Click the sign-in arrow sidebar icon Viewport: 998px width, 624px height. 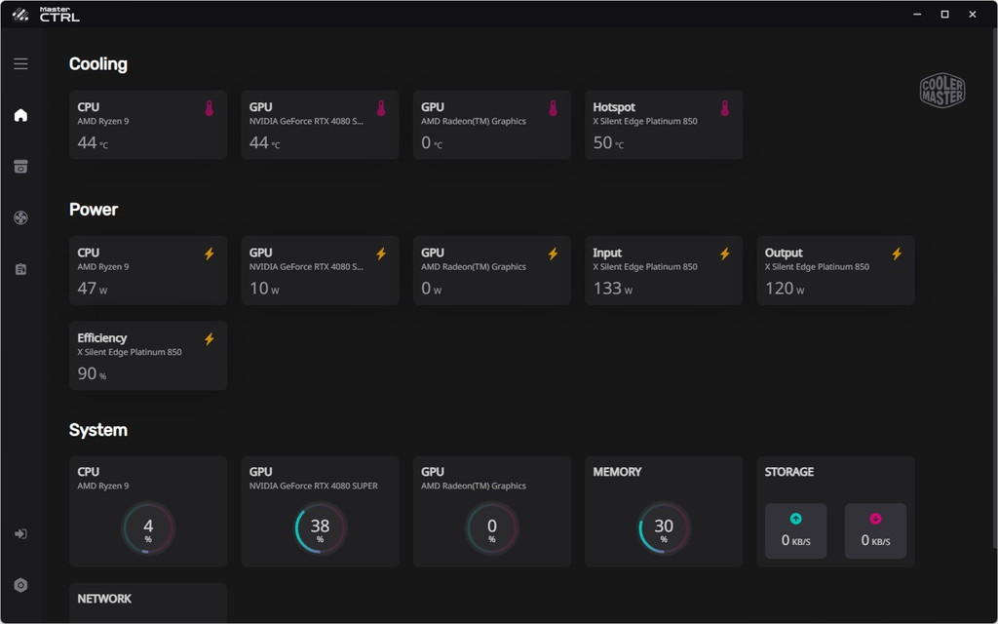[x=20, y=533]
